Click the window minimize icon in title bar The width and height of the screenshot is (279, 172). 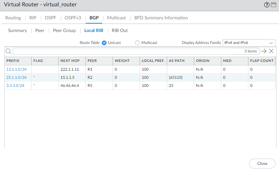(x=273, y=5)
